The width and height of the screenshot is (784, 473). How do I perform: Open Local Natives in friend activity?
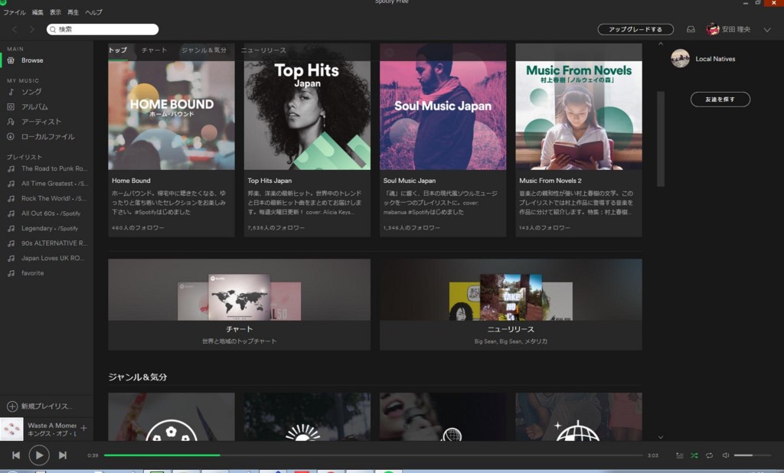(716, 59)
